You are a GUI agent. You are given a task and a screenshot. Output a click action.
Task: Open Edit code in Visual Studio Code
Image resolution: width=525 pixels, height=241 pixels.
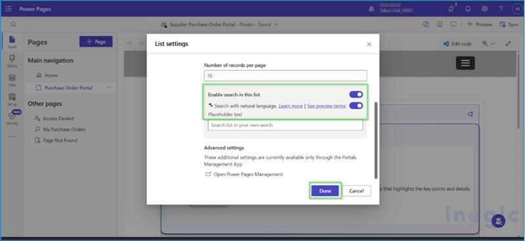[x=457, y=44]
